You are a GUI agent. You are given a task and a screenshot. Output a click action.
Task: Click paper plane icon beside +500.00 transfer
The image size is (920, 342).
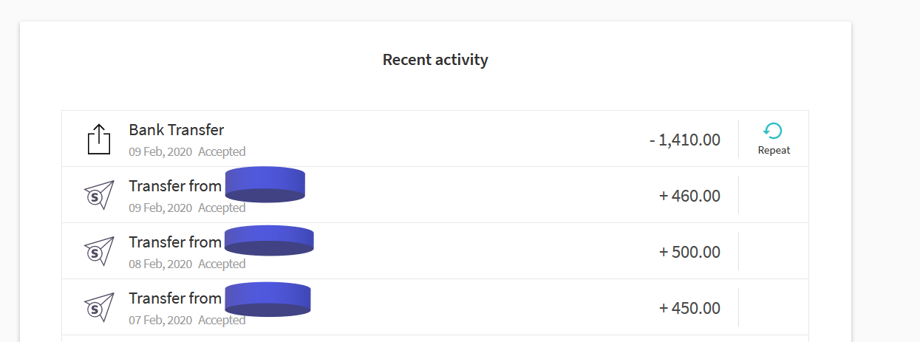click(99, 251)
